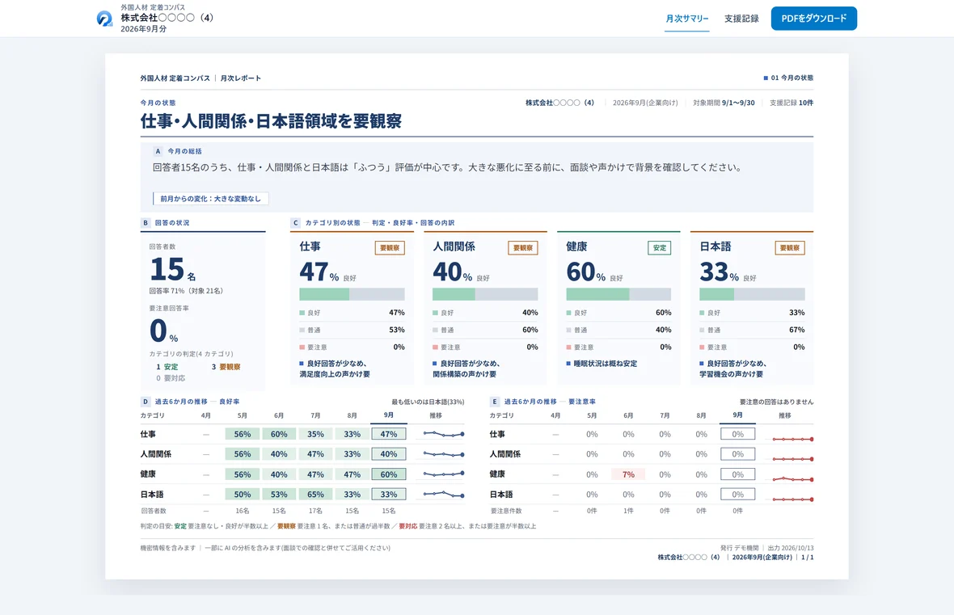Click 健康 September 60% cell
The width and height of the screenshot is (954, 615).
tap(389, 474)
